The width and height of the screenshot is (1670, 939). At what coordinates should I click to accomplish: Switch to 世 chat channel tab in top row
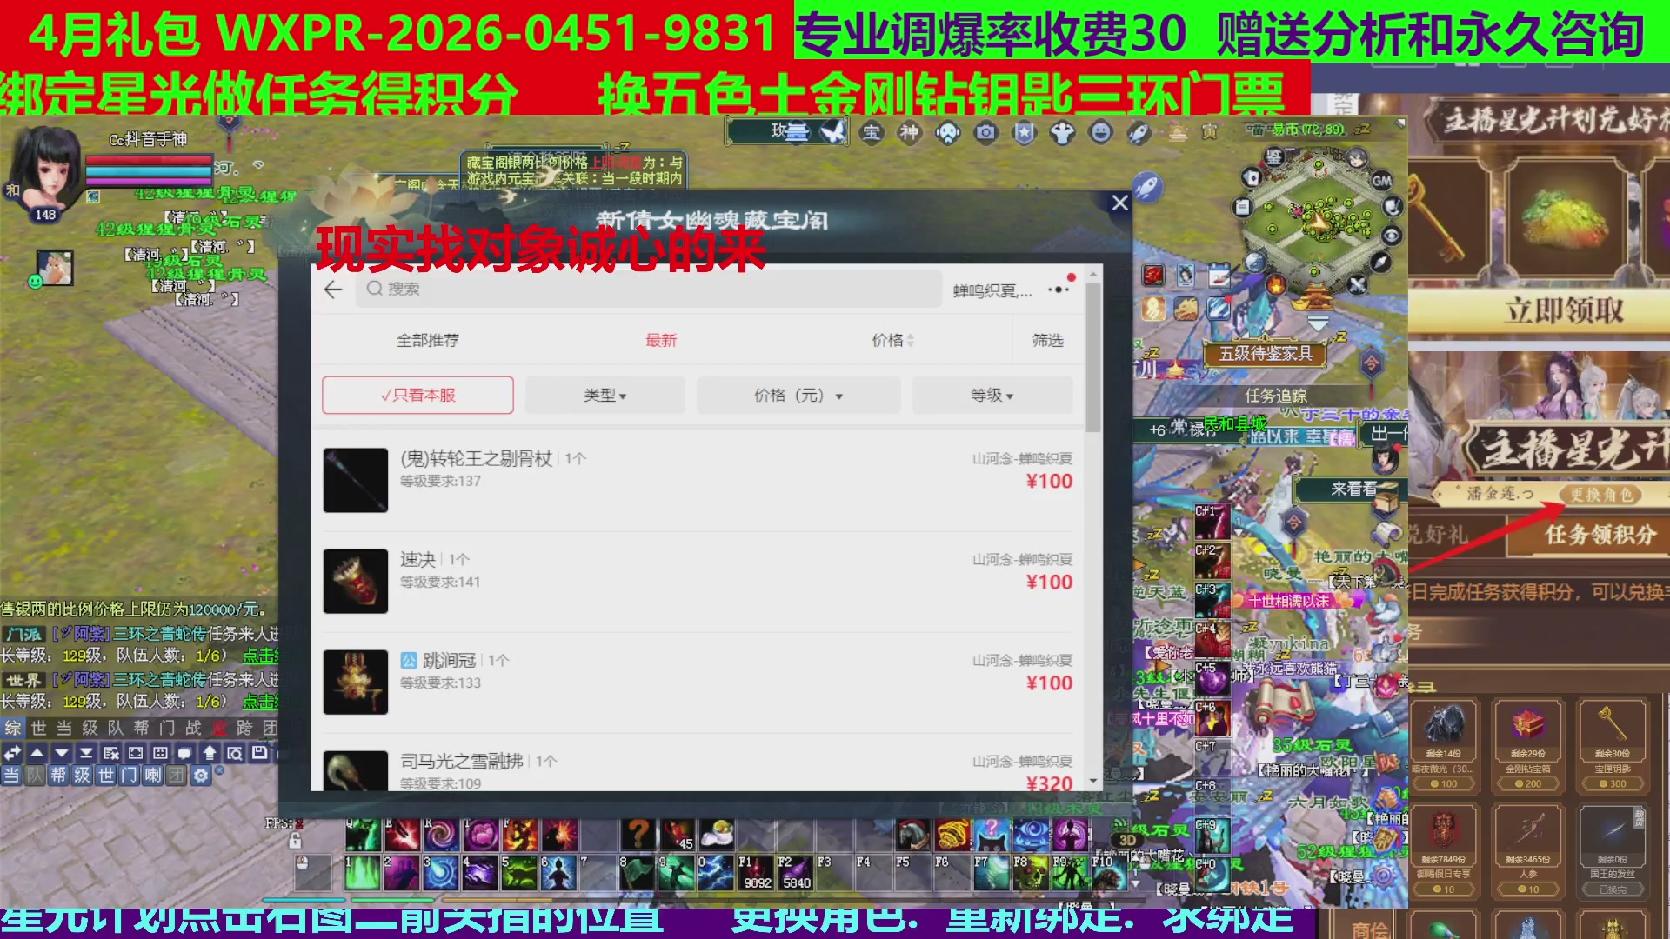38,727
